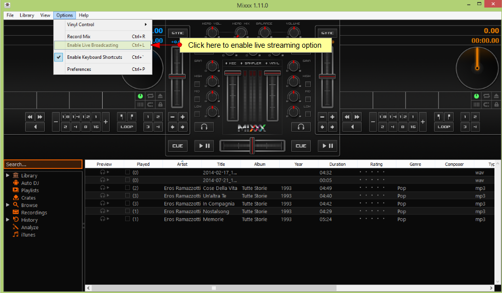Expand the MIC section
This screenshot has width=502, height=293.
231,63
